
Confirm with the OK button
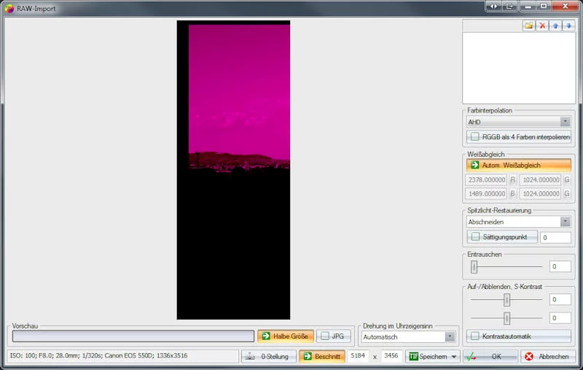pyautogui.click(x=490, y=356)
